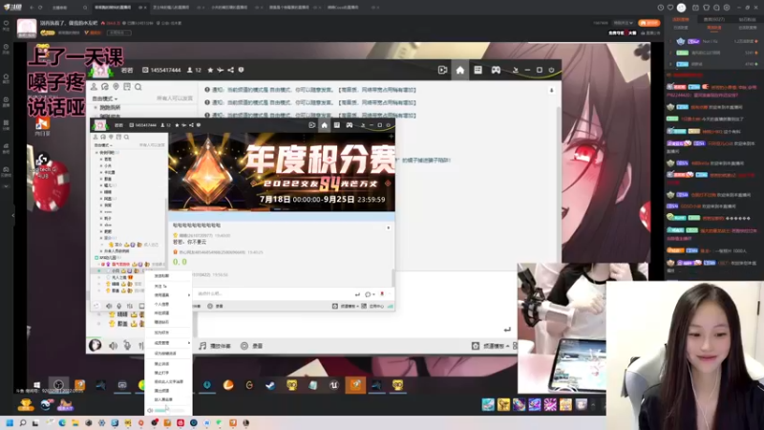The width and height of the screenshot is (764, 430).
Task: Click the gamepad icon in the back YY window
Action: pos(496,70)
